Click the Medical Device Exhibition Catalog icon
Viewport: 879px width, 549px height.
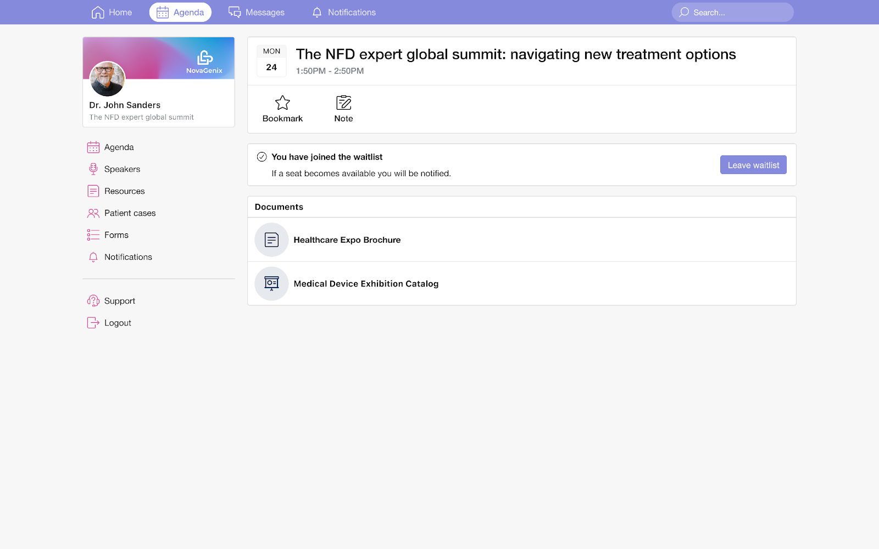click(271, 284)
